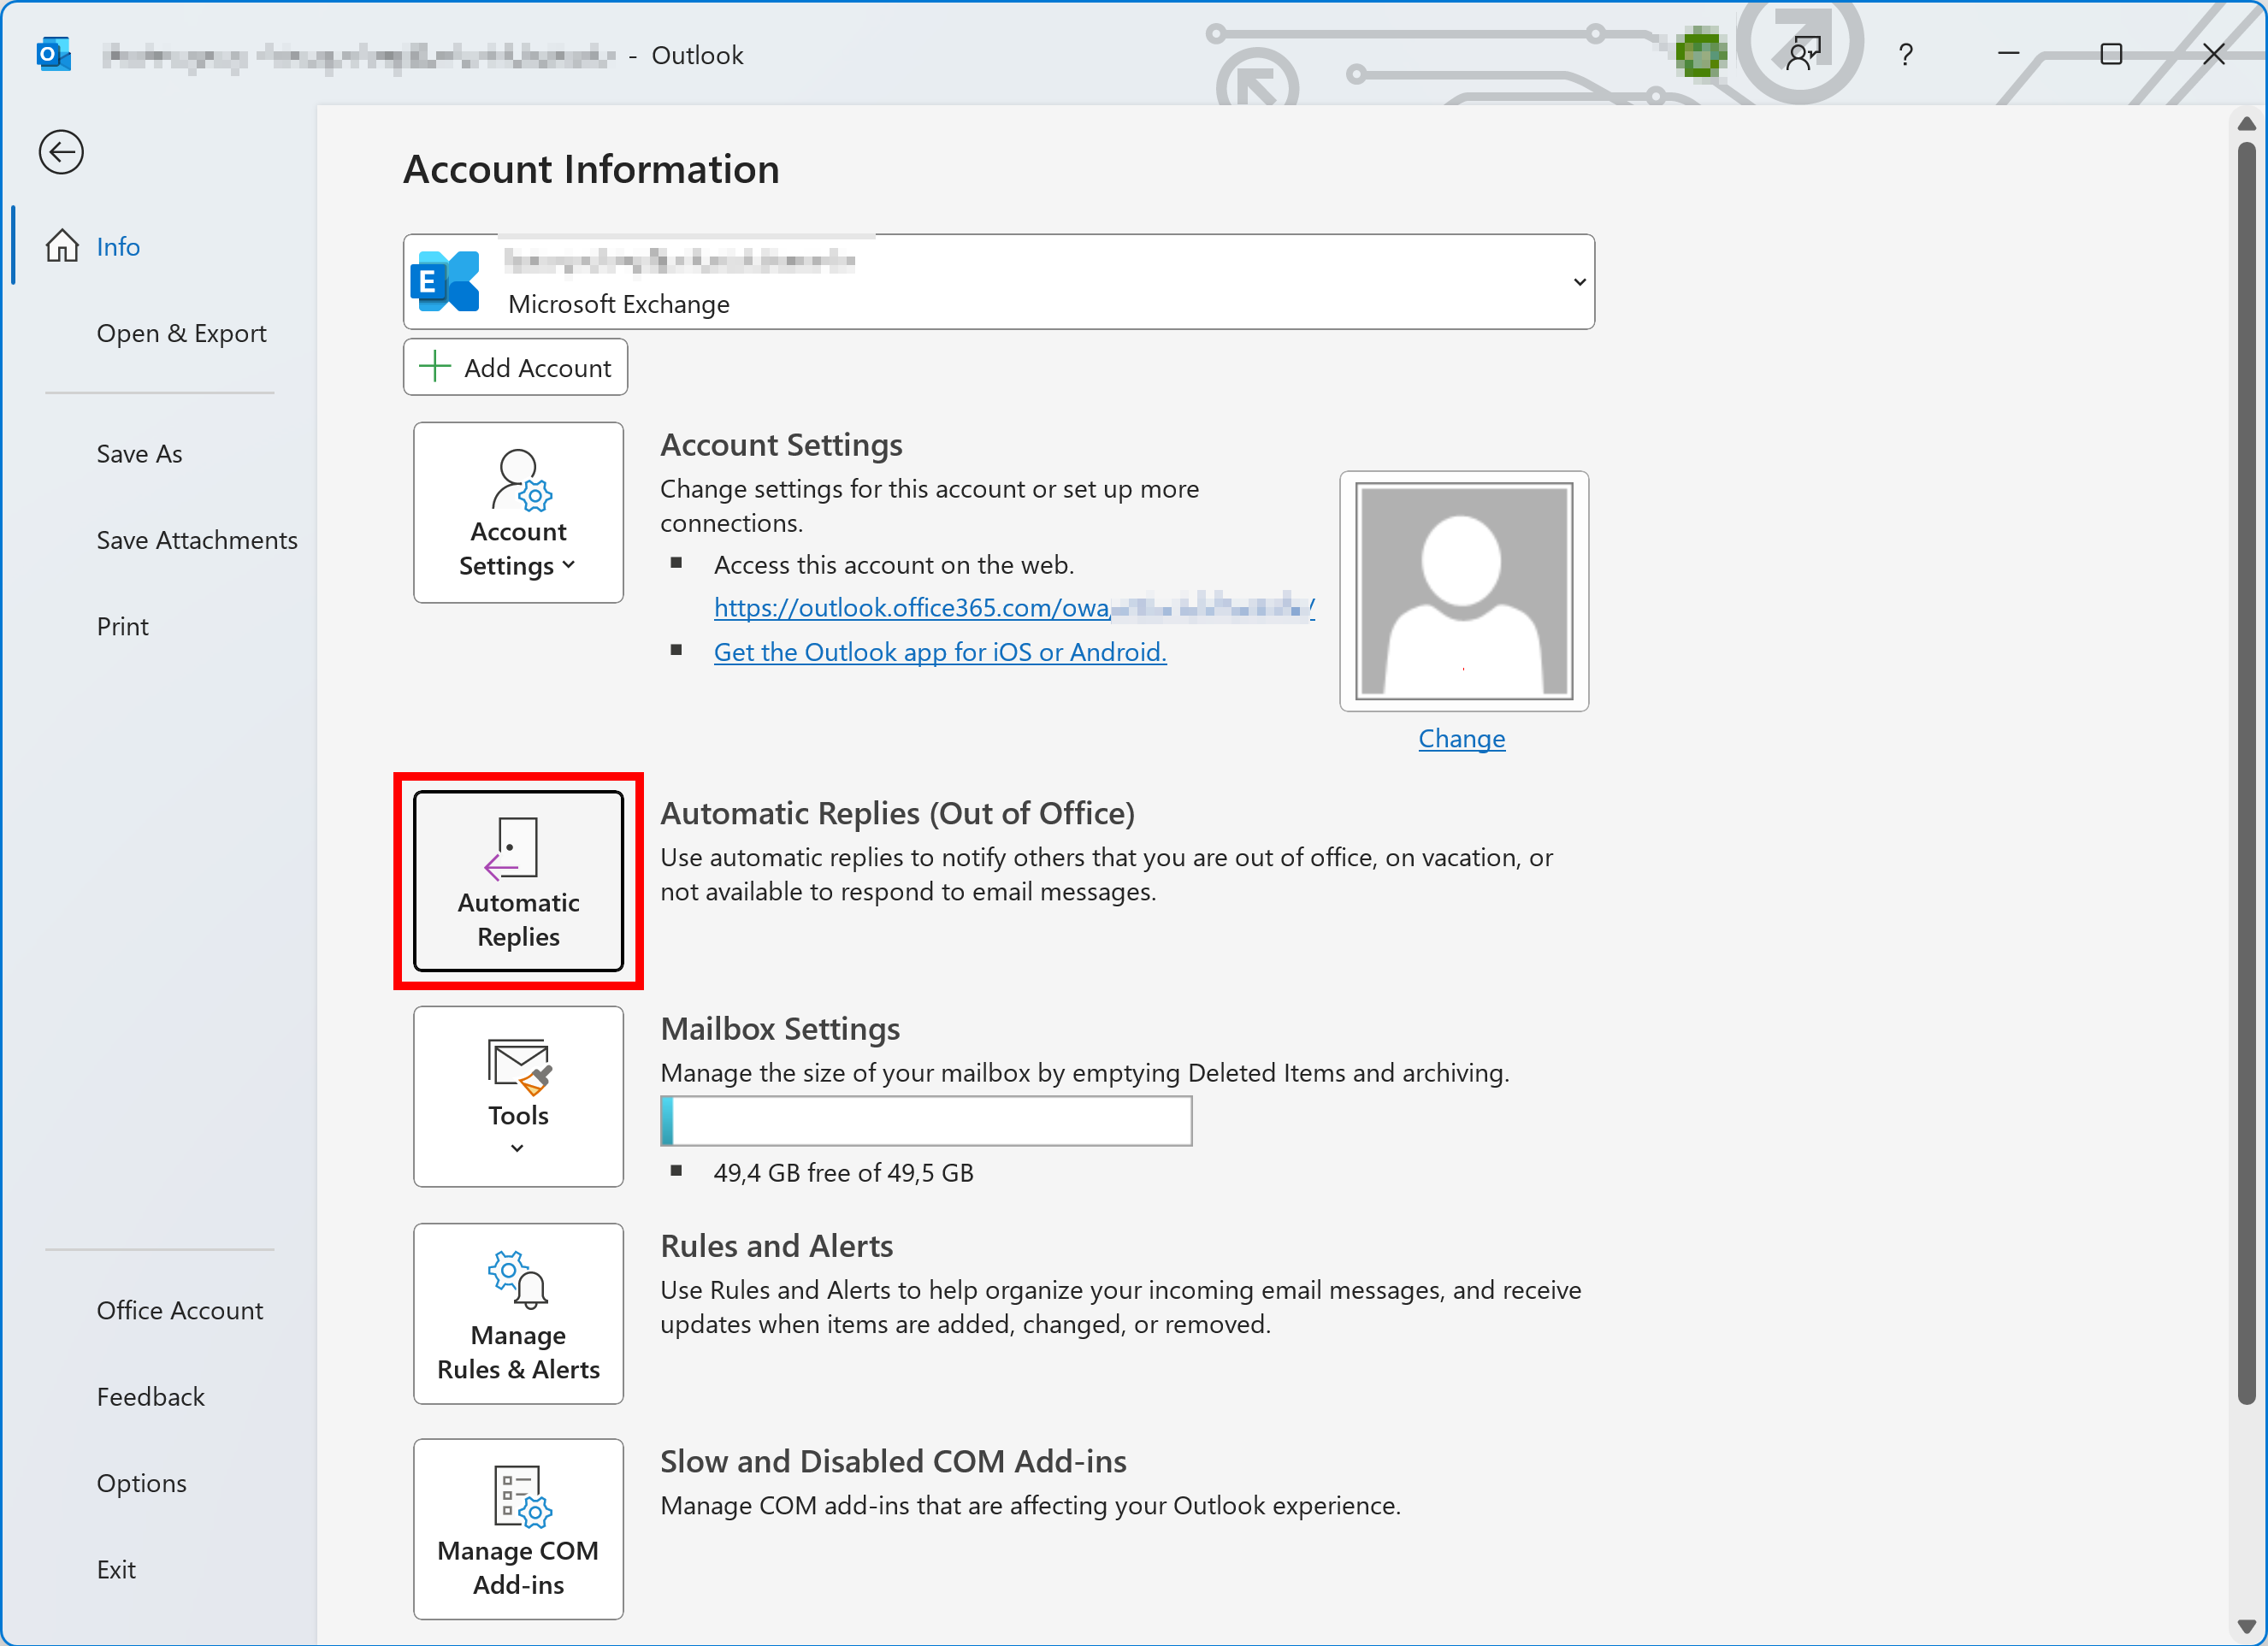Select Save Attachments in sidebar
Image resolution: width=2268 pixels, height=1646 pixels.
point(197,540)
